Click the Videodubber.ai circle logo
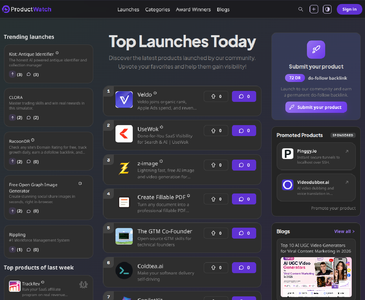The height and width of the screenshot is (300, 365). click(287, 185)
